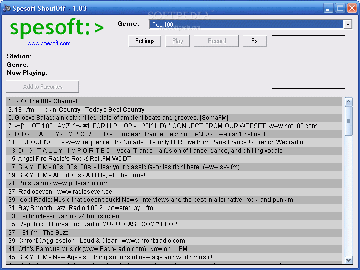Select station 19. SKY.FM All Hit 70s
This screenshot has width=360, height=270.
(174, 175)
